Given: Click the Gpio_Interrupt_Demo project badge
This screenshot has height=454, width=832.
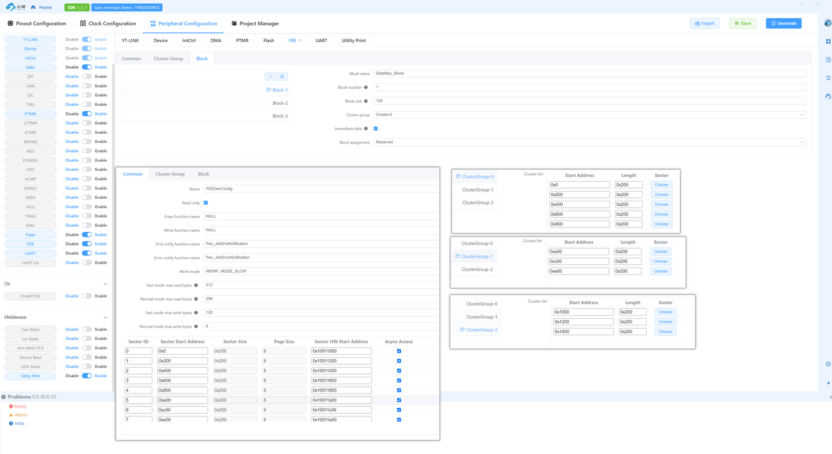Looking at the screenshot, I should [127, 7].
